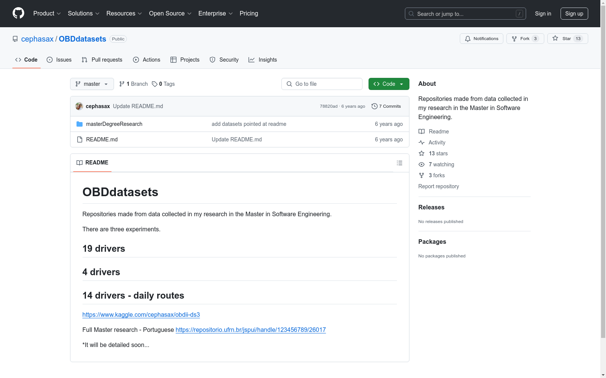Click the Star icon button

coord(555,38)
